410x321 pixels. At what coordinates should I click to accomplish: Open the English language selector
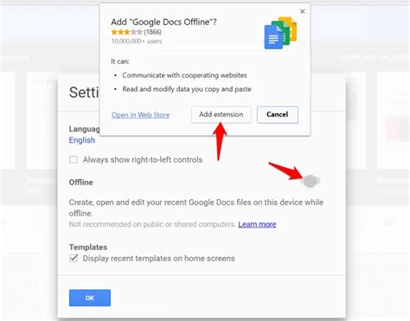click(82, 140)
